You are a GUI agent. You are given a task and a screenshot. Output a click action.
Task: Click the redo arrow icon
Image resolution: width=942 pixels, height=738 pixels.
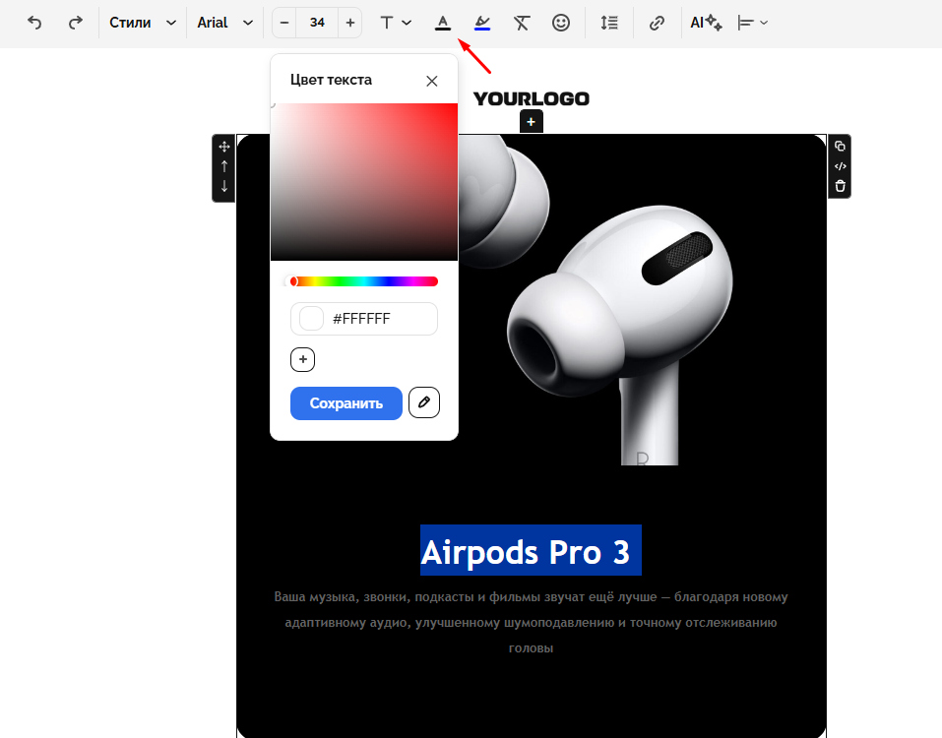(x=75, y=23)
